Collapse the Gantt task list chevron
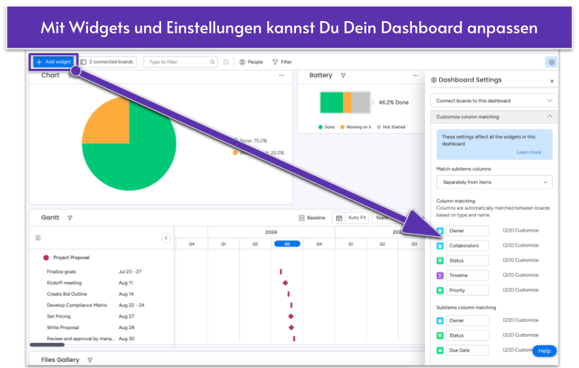 tap(166, 238)
